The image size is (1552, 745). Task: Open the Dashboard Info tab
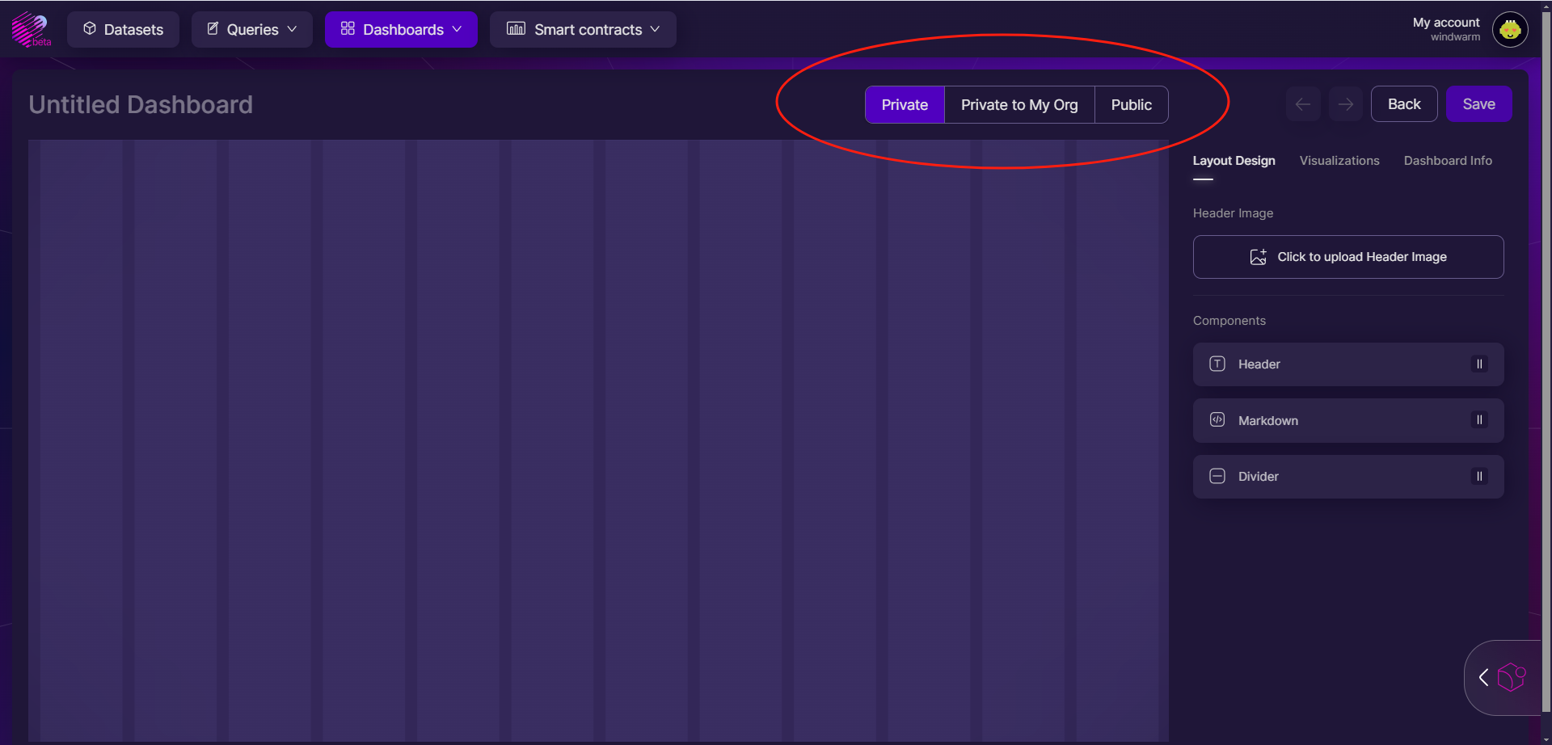[x=1447, y=161]
